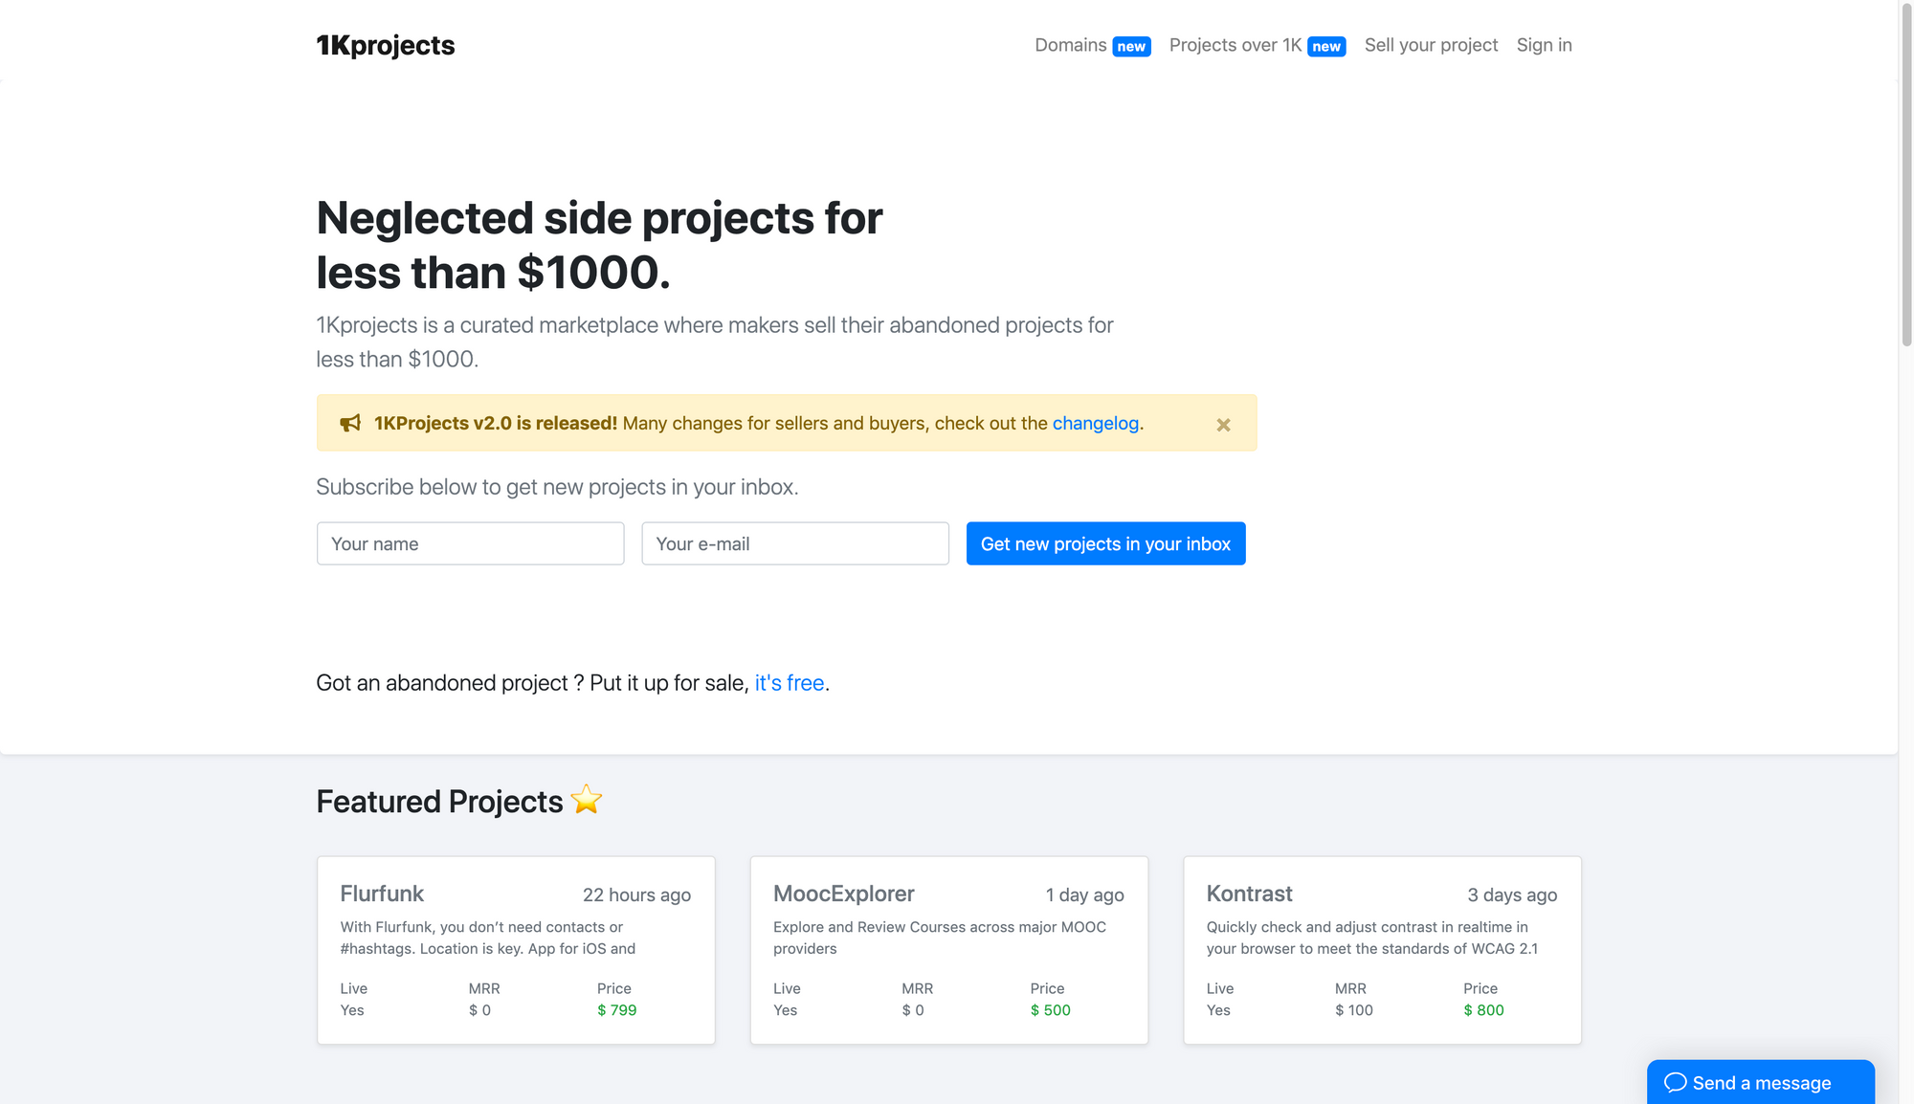The height and width of the screenshot is (1104, 1914).
Task: Focus the Your name field
Action: (470, 543)
